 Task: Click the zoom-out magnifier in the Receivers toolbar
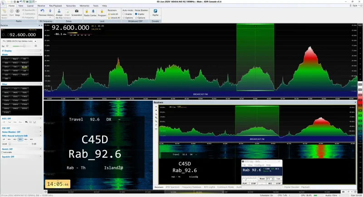coord(156,121)
